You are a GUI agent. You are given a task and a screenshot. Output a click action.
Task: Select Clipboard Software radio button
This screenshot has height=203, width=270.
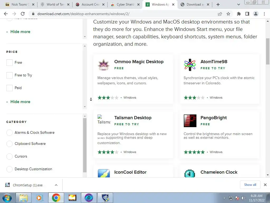tap(9, 144)
